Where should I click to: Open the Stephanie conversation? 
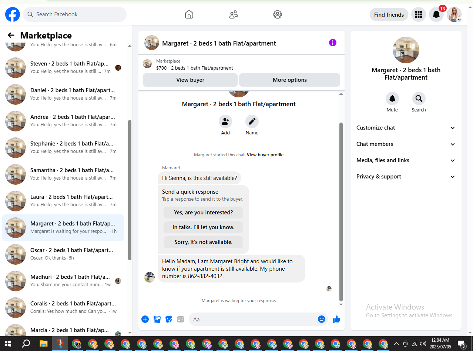63,147
